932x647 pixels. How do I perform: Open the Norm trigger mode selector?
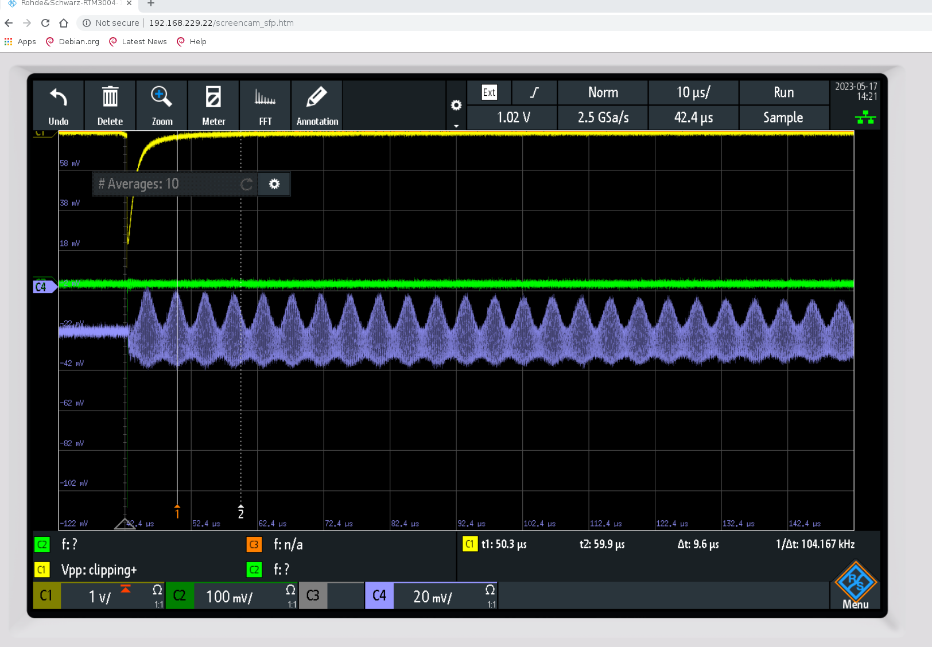click(603, 93)
